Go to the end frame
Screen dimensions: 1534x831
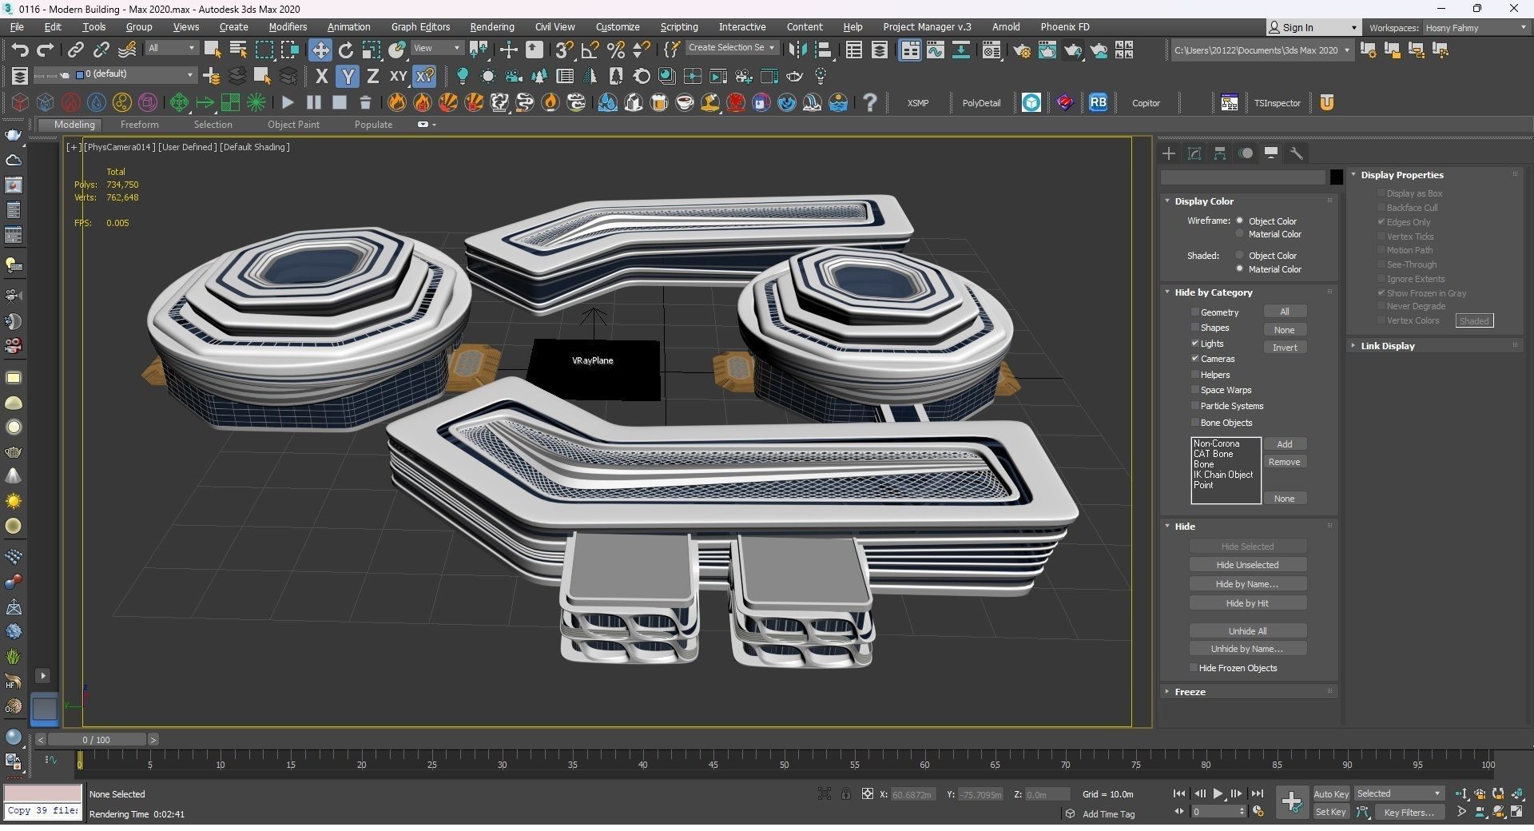point(1257,793)
